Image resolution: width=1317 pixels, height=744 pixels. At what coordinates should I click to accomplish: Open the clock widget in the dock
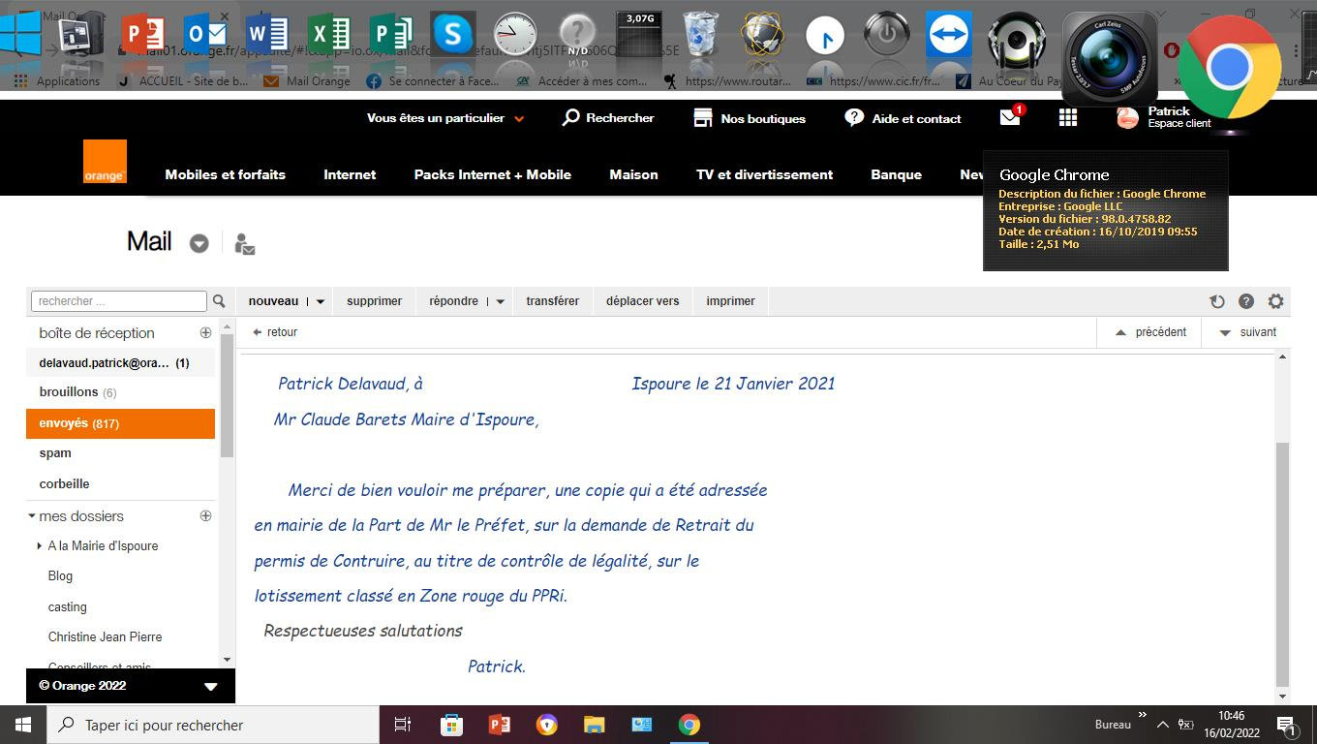tap(515, 35)
